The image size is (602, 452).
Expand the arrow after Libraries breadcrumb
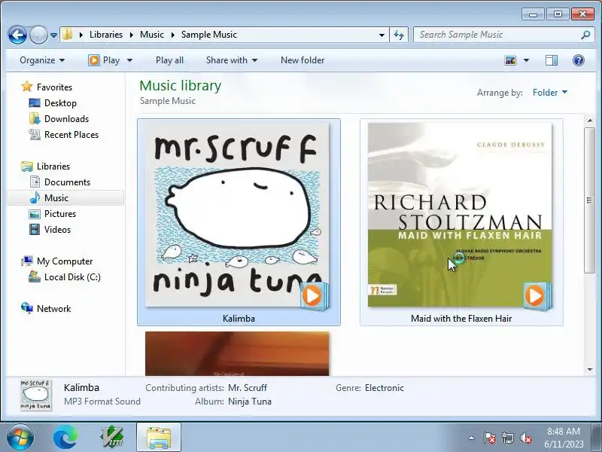pyautogui.click(x=131, y=35)
